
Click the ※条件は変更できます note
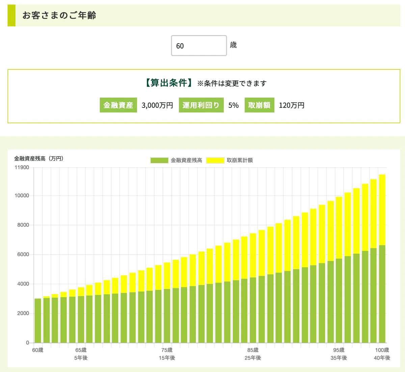(x=232, y=83)
